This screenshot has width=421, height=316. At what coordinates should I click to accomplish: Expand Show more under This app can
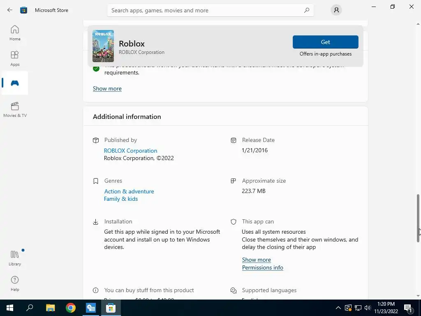point(257,260)
